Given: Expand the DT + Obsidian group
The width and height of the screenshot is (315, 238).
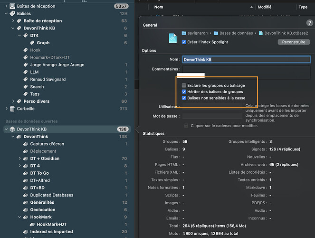Looking at the screenshot, I should pos(19,159).
